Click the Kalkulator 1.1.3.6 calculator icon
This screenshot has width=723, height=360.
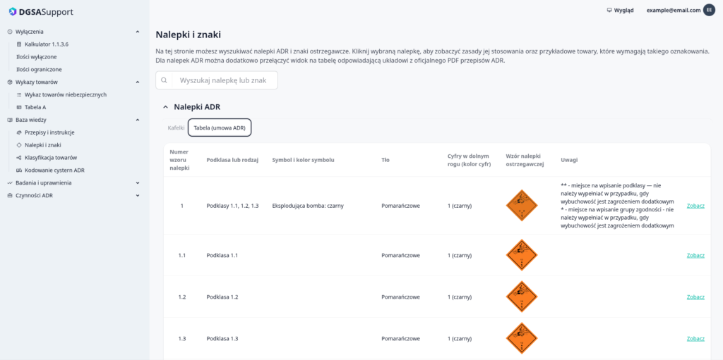click(x=19, y=44)
